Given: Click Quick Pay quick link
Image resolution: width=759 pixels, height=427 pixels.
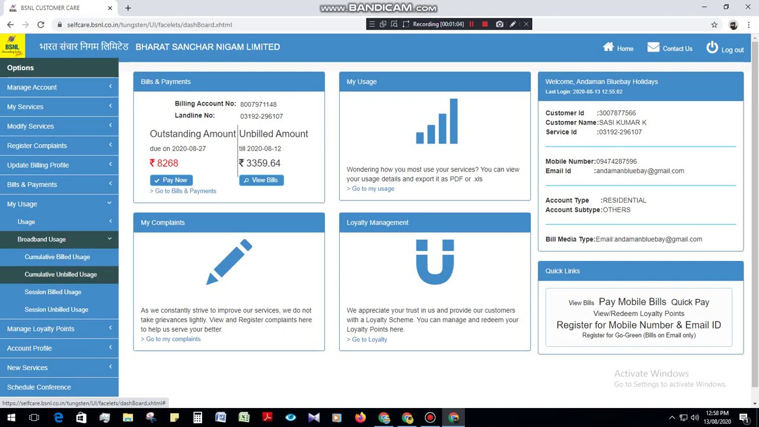Looking at the screenshot, I should (690, 302).
